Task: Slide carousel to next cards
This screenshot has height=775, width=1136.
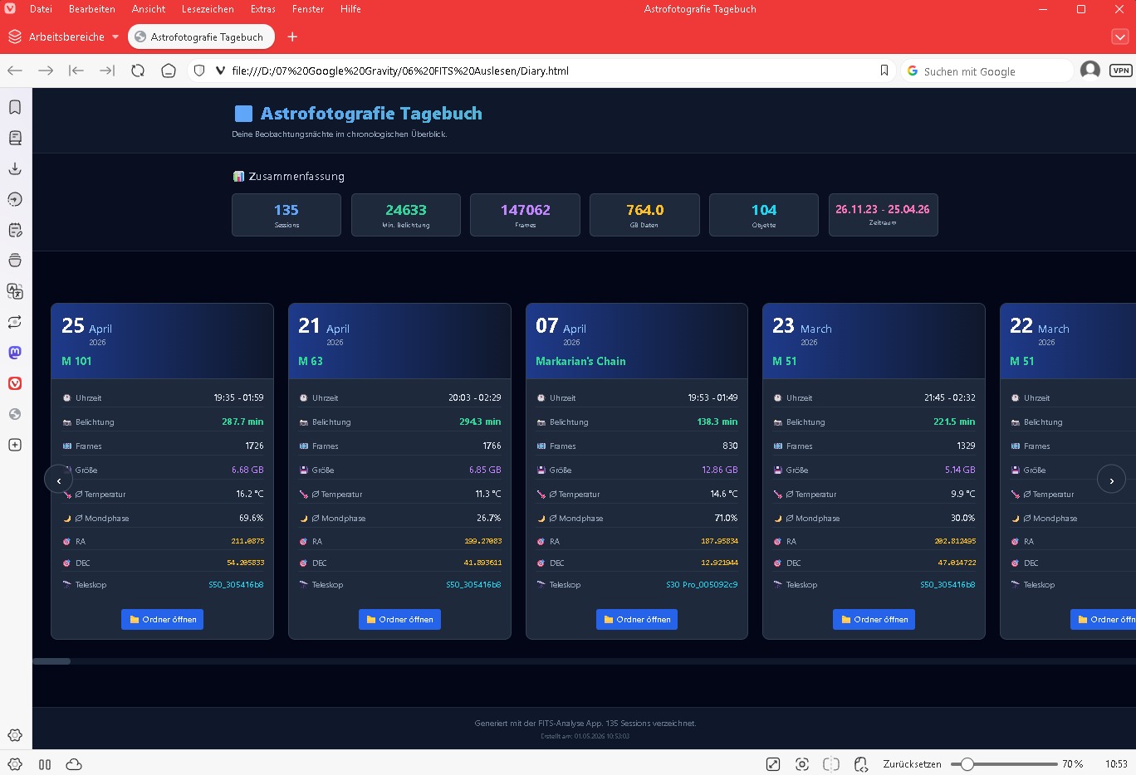Action: 1111,480
